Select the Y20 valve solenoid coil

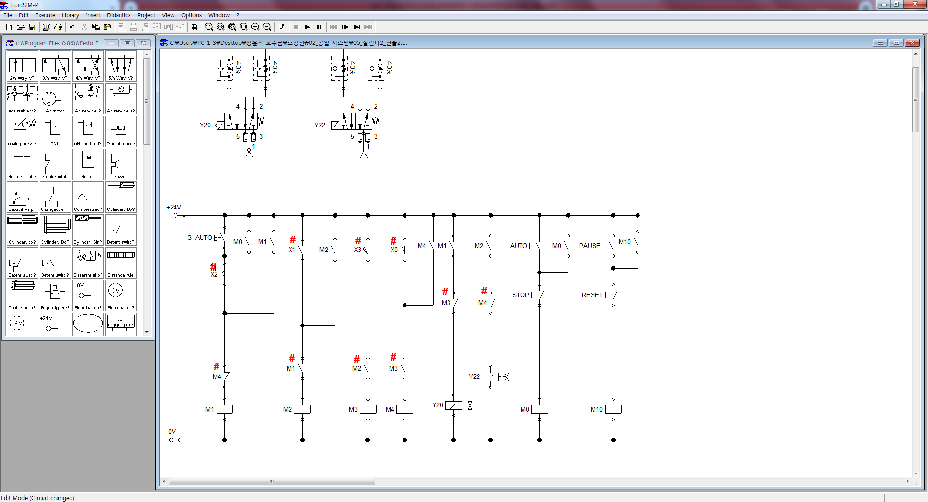coord(453,405)
